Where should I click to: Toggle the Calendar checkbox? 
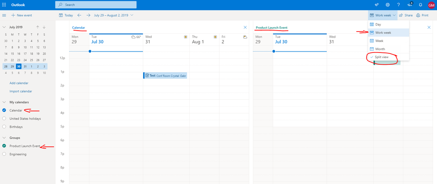pos(4,110)
